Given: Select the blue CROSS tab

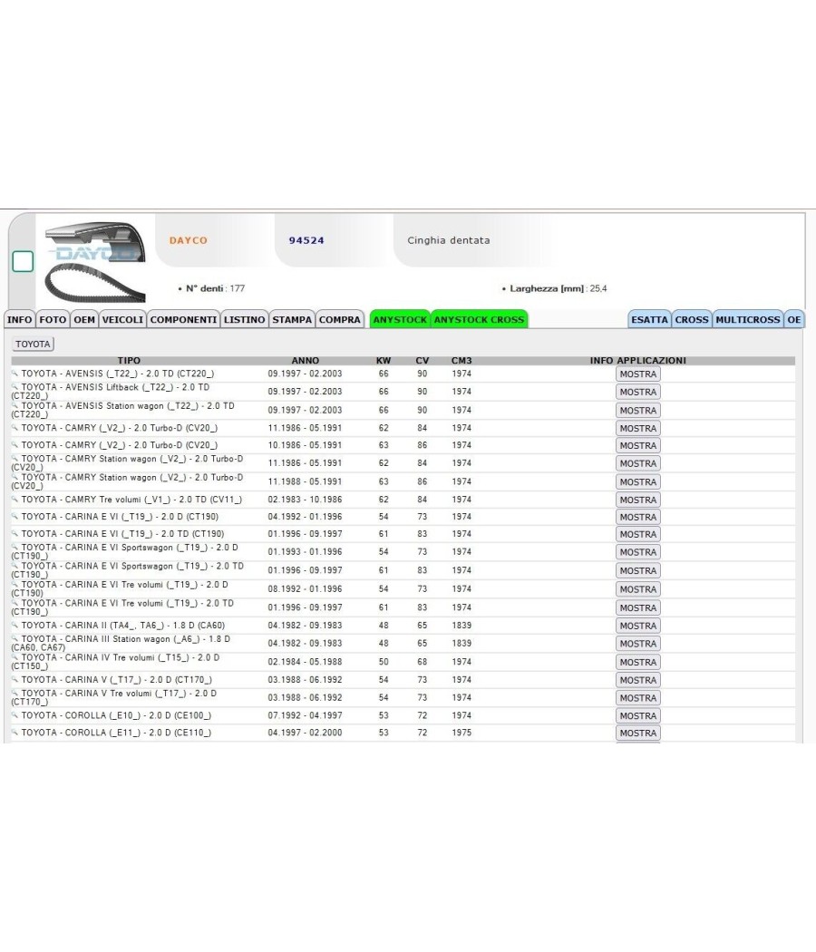Looking at the screenshot, I should 692,319.
